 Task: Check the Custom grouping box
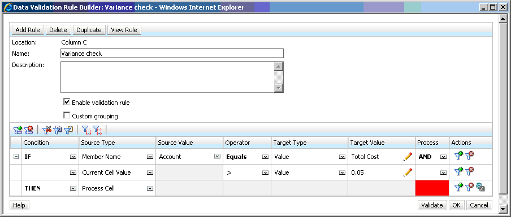click(x=67, y=116)
